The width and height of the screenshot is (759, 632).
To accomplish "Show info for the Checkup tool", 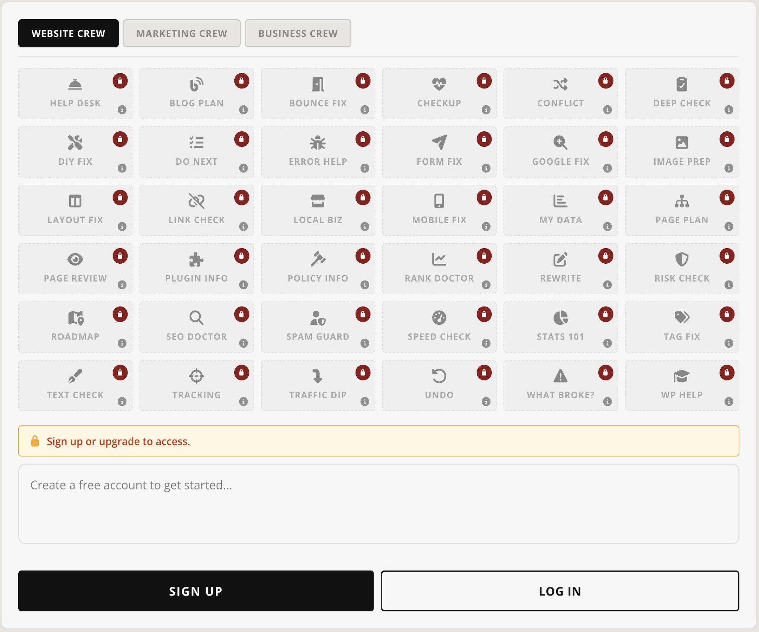I will (x=486, y=110).
